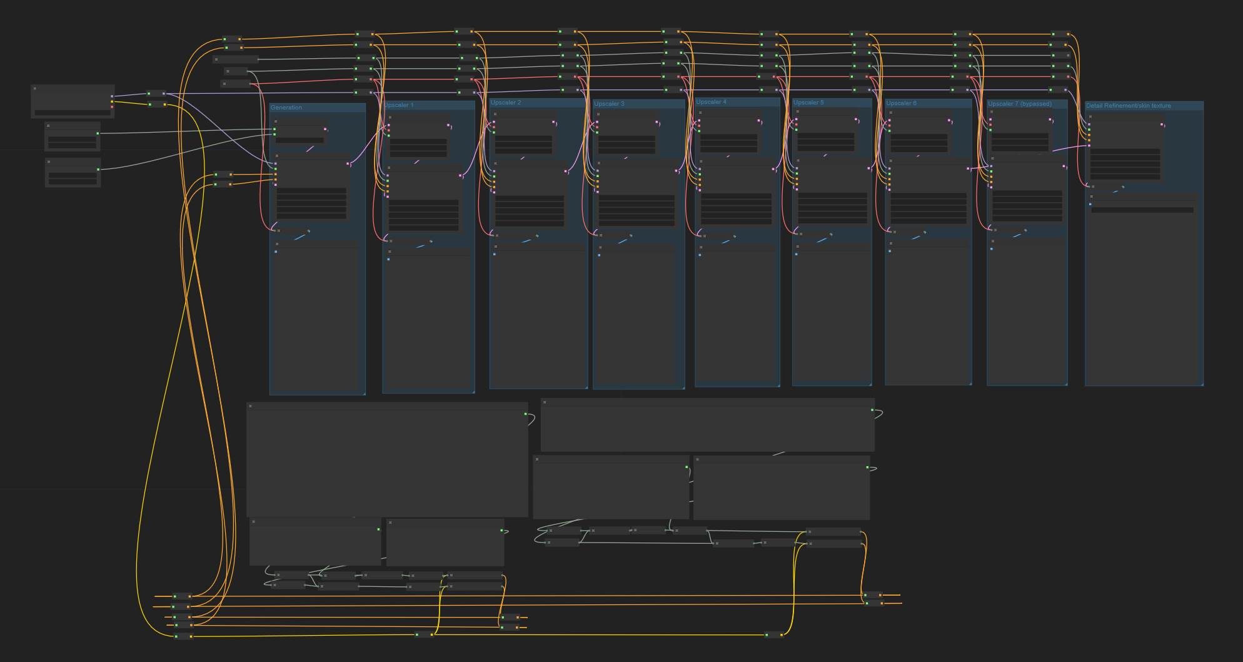Click the Upscaler 5 group title

pos(808,103)
